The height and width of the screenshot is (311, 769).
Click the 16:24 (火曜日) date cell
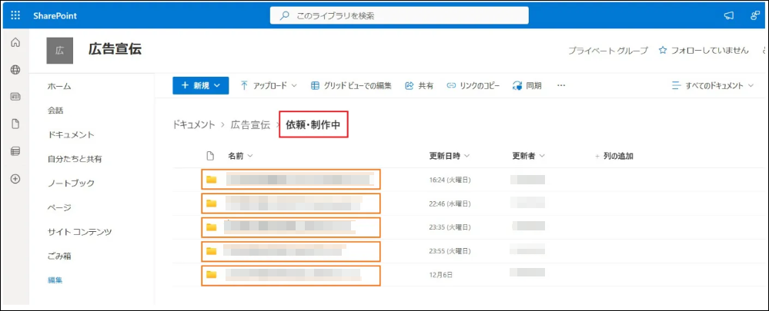click(450, 180)
